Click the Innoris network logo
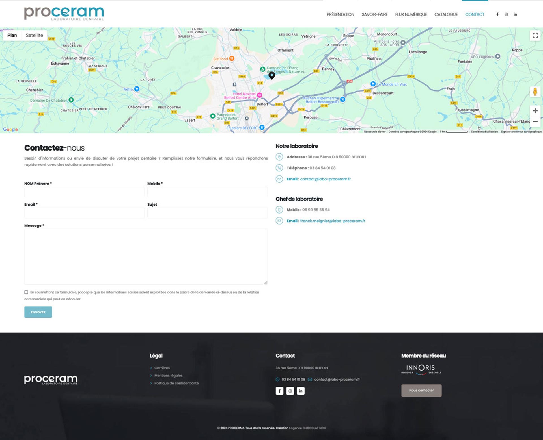 pyautogui.click(x=421, y=369)
